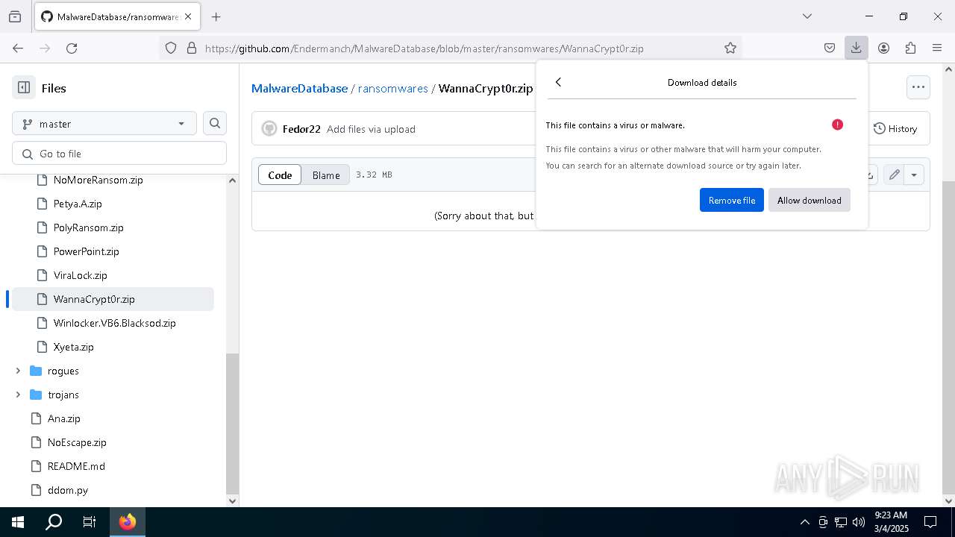Go back in Download details panel
The height and width of the screenshot is (537, 955).
pyautogui.click(x=558, y=82)
